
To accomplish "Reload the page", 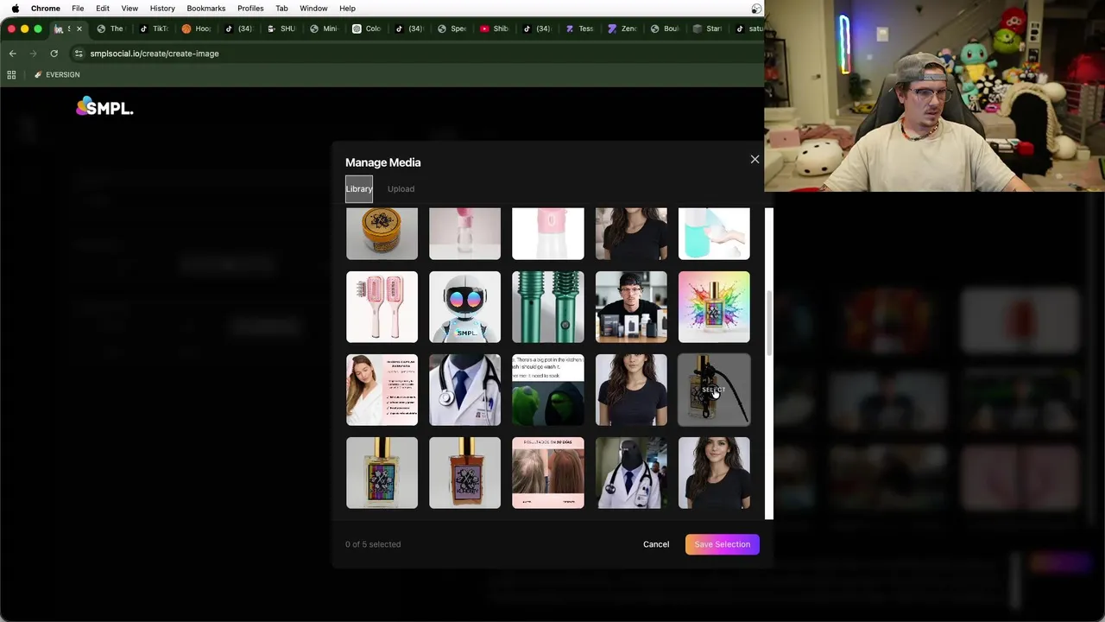I will [x=54, y=54].
